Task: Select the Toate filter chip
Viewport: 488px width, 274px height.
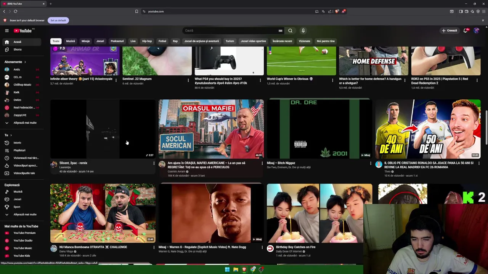Action: point(56,41)
